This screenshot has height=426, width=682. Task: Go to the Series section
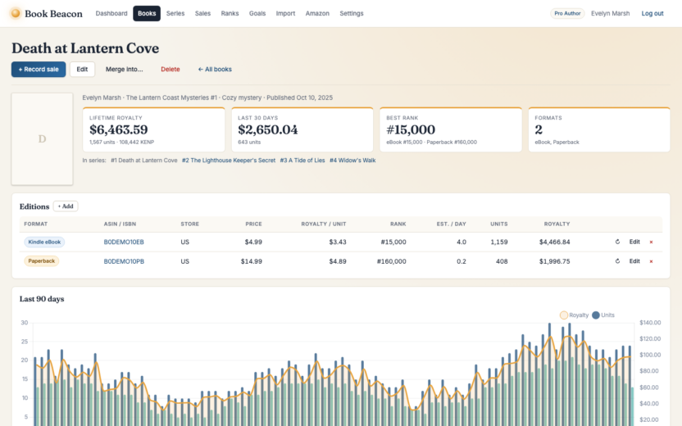click(175, 13)
